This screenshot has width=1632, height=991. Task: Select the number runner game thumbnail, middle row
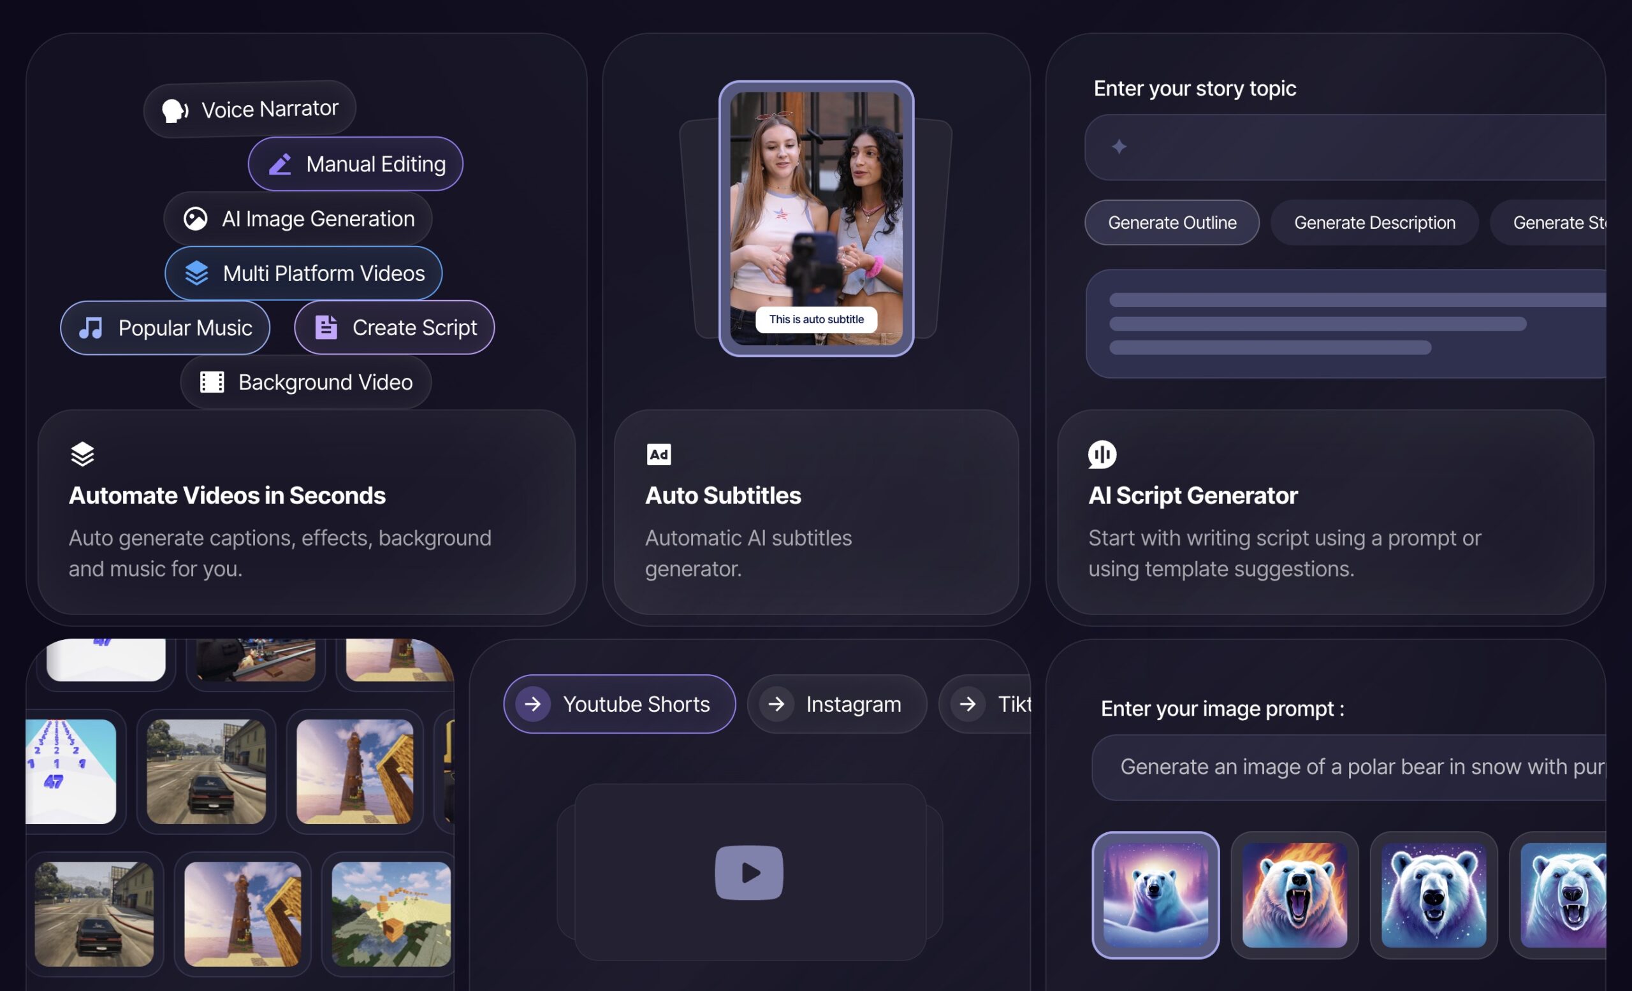pyautogui.click(x=71, y=772)
